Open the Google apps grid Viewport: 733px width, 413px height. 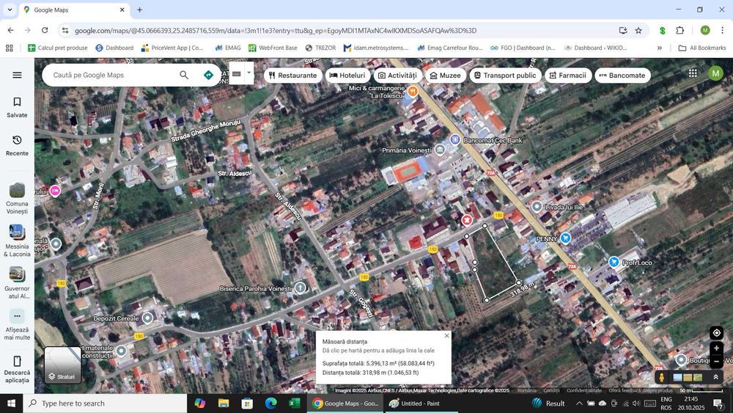(693, 73)
